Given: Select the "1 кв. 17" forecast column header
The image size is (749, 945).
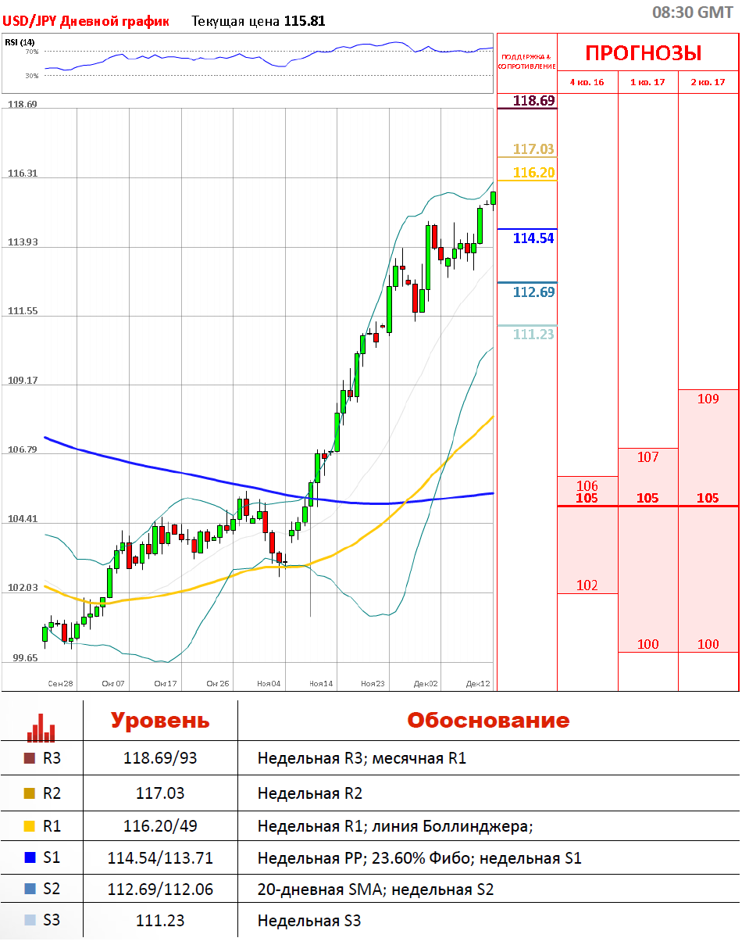Looking at the screenshot, I should click(x=647, y=82).
